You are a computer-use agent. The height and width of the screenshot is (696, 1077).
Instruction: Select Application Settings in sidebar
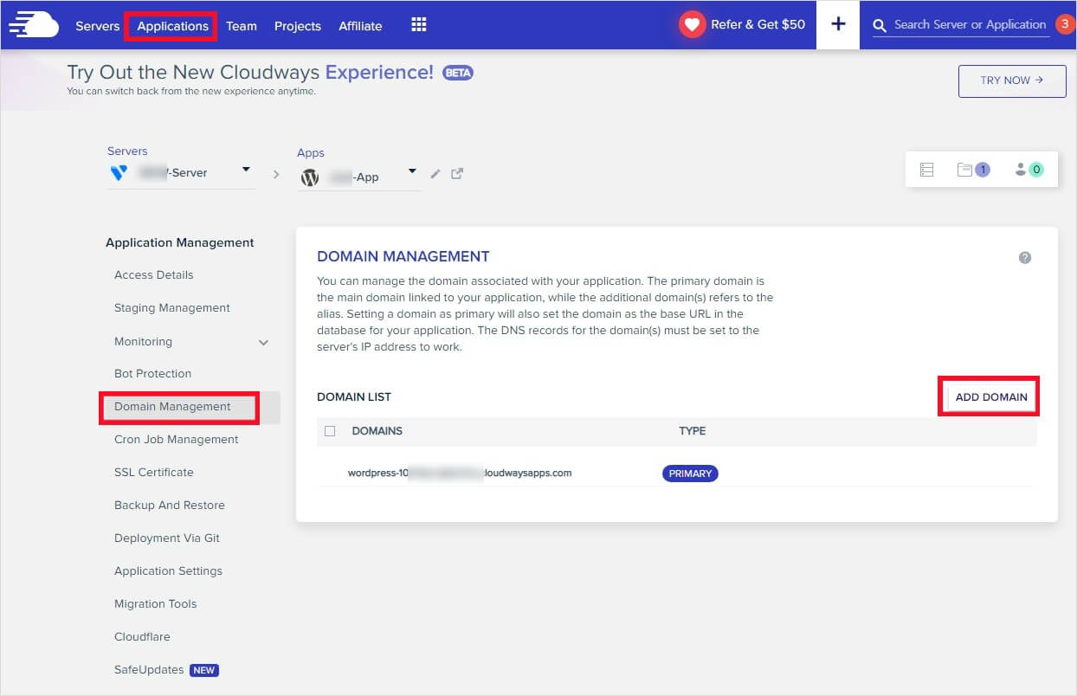click(x=168, y=571)
